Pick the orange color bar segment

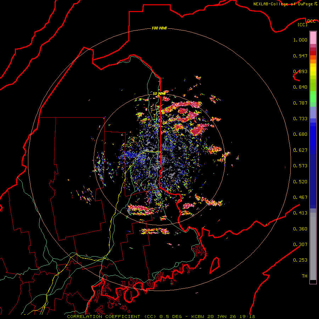313,61
